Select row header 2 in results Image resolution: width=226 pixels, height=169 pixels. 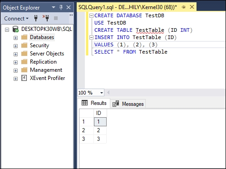click(87, 130)
